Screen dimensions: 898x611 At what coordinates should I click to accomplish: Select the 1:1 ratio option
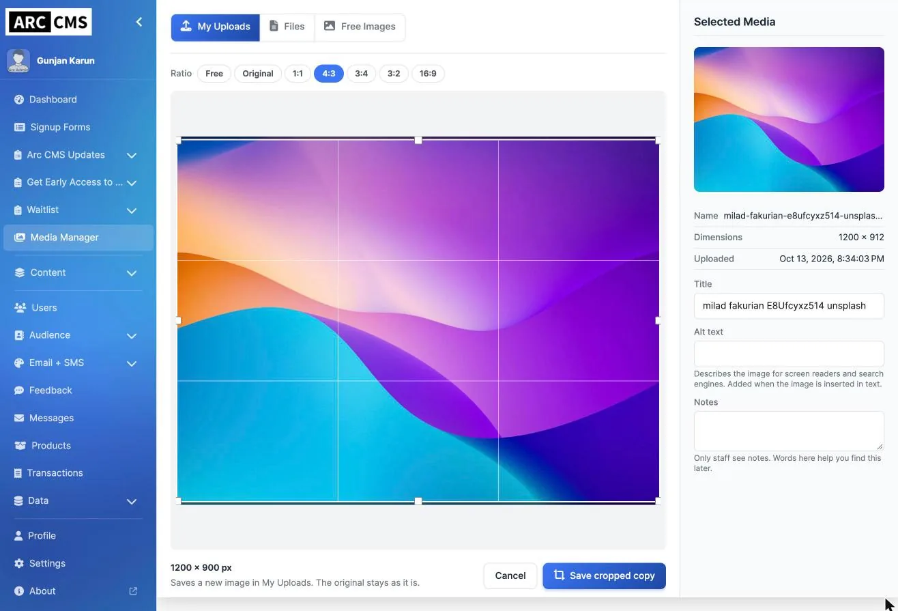tap(298, 74)
